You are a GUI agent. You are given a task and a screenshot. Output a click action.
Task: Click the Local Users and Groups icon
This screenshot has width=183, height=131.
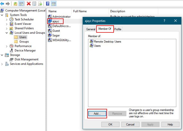11,33
